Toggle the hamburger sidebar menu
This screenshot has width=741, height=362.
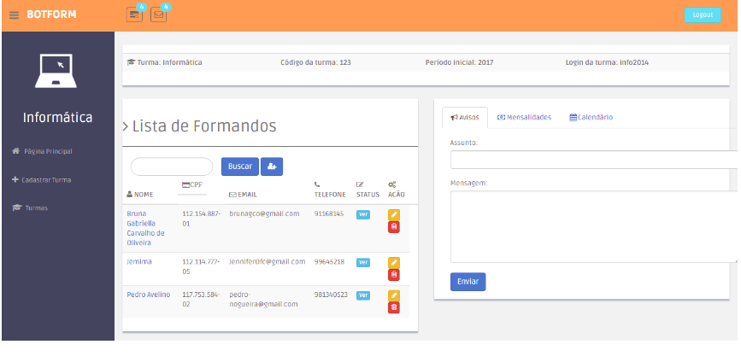(x=14, y=15)
